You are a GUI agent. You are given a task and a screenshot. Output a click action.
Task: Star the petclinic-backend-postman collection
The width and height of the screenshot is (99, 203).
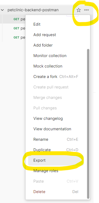79,10
